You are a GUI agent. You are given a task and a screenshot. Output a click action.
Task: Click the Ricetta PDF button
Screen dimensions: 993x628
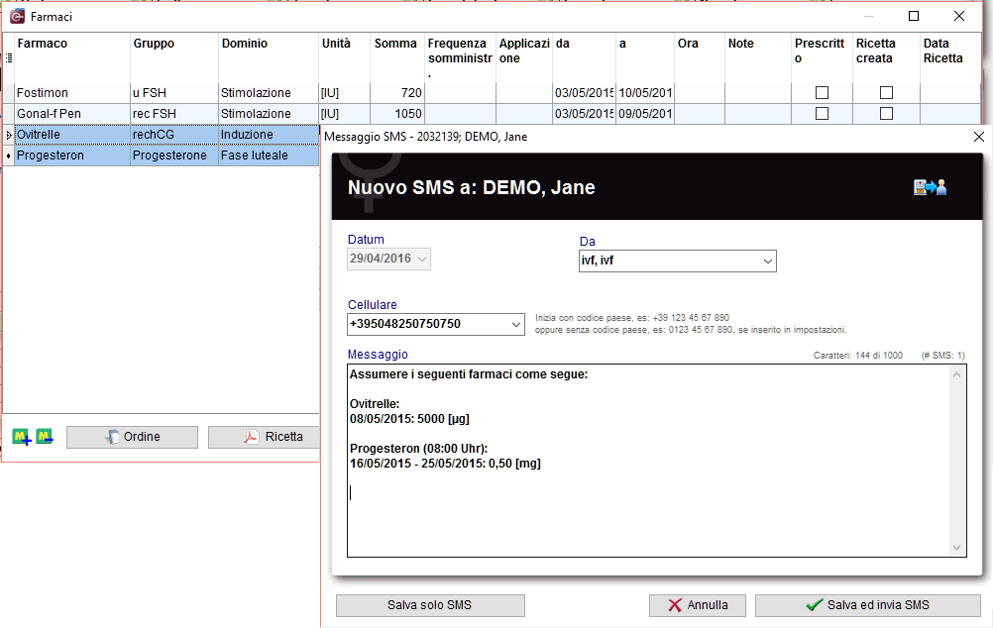tap(264, 437)
